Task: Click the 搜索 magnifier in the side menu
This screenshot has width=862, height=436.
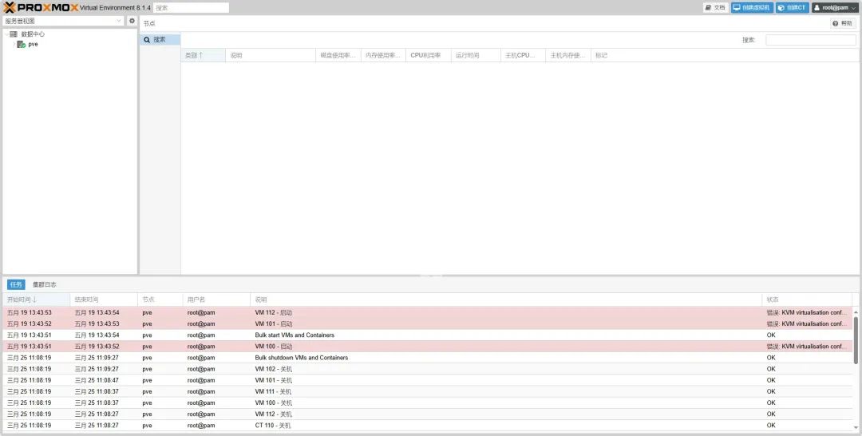Action: pyautogui.click(x=148, y=39)
